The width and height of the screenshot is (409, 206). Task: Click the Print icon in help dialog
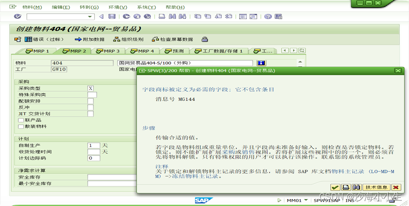346,187
